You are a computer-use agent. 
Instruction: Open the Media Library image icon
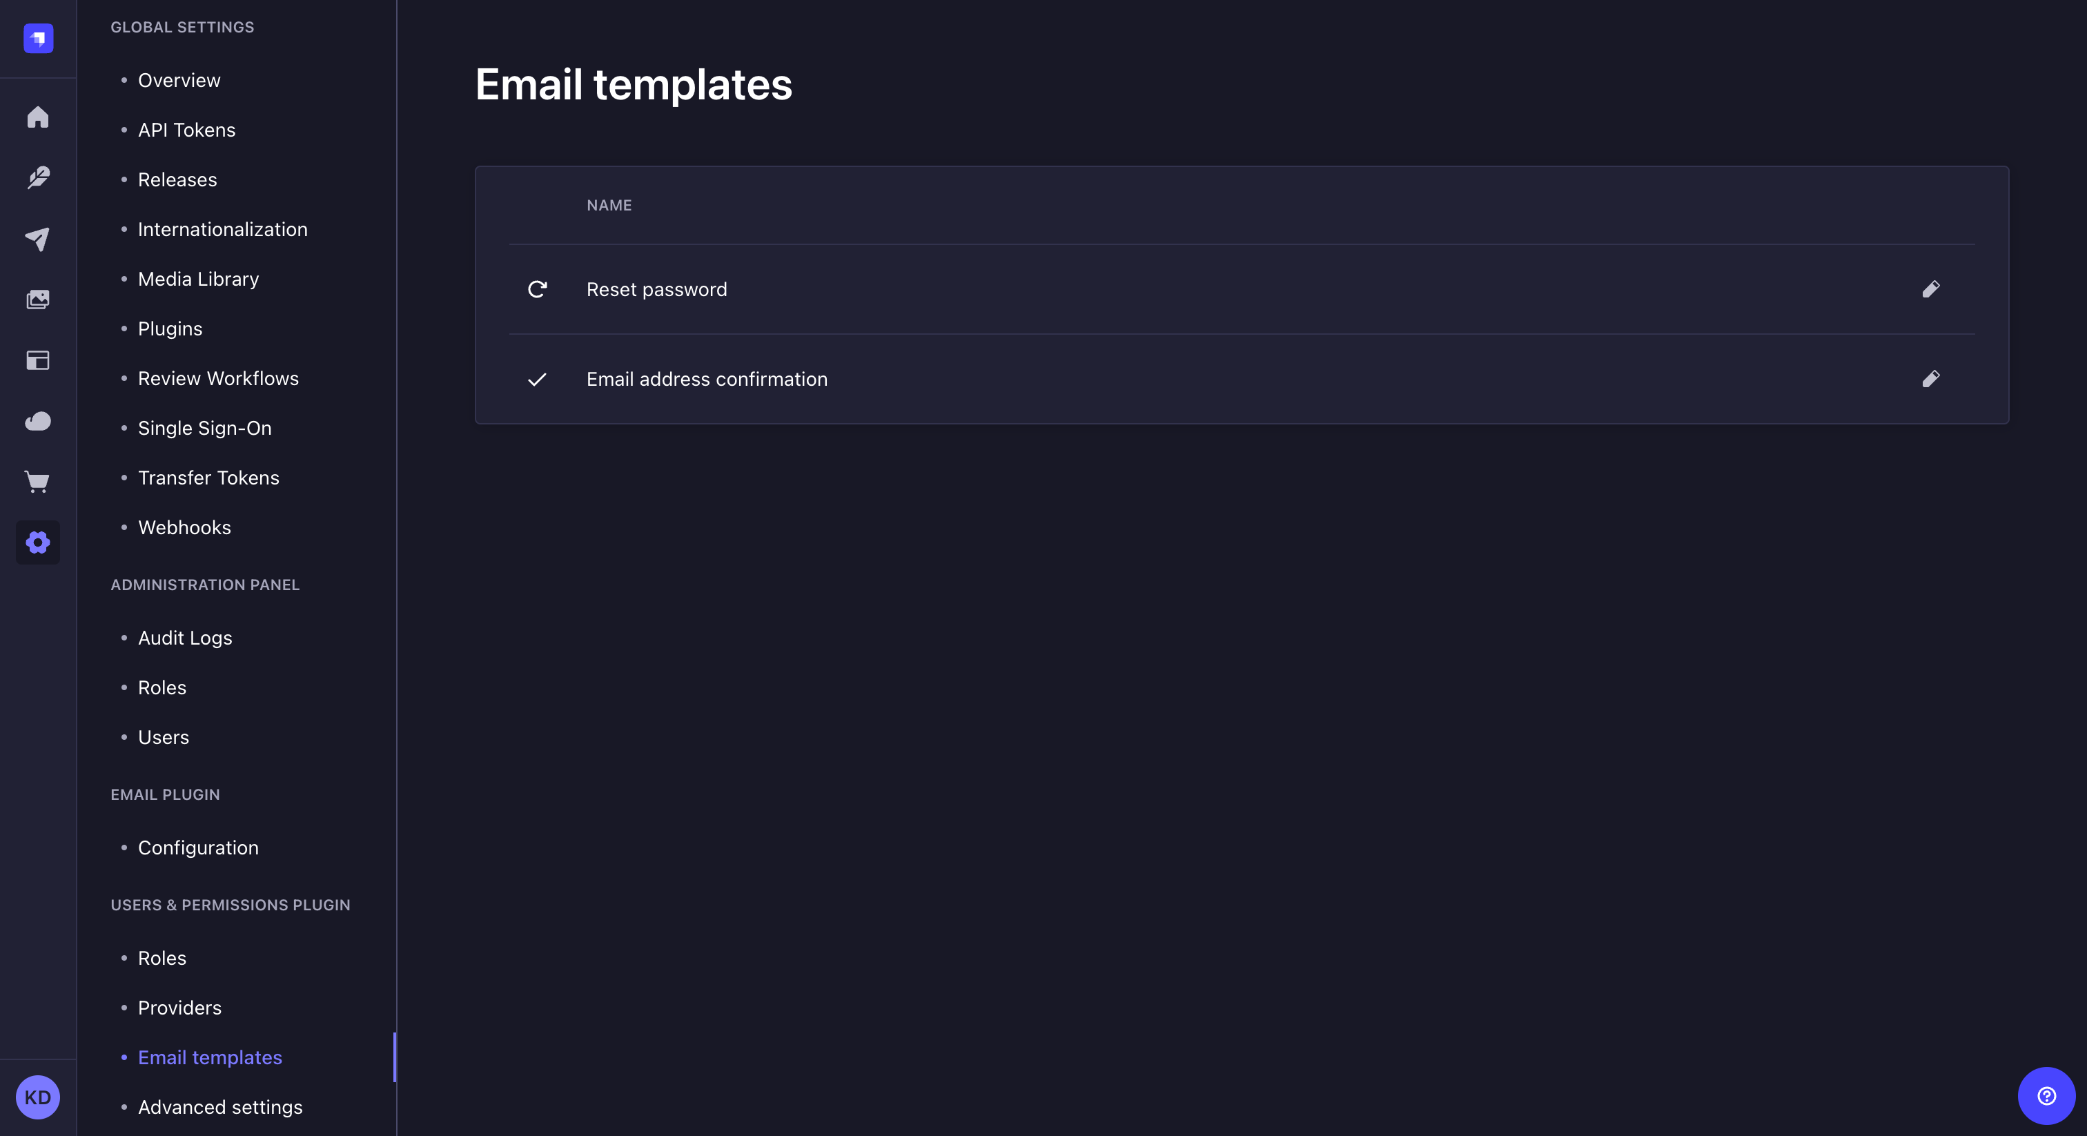tap(37, 299)
